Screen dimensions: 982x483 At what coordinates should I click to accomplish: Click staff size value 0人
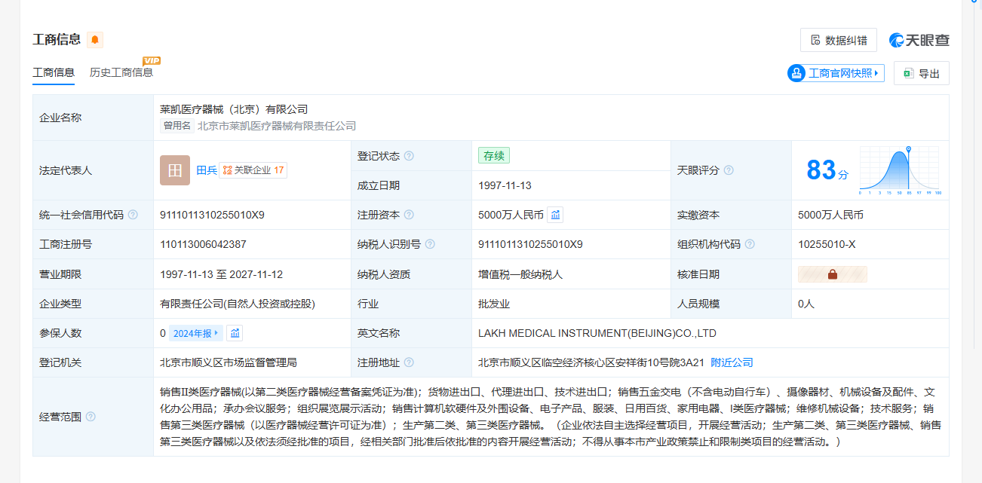(806, 304)
